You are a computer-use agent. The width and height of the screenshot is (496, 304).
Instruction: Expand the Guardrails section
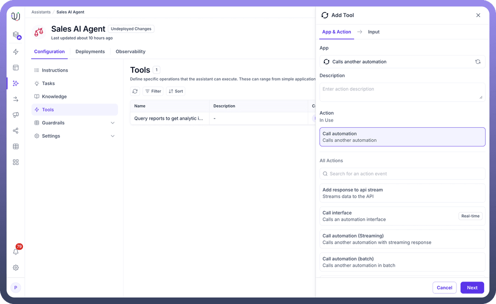point(113,123)
